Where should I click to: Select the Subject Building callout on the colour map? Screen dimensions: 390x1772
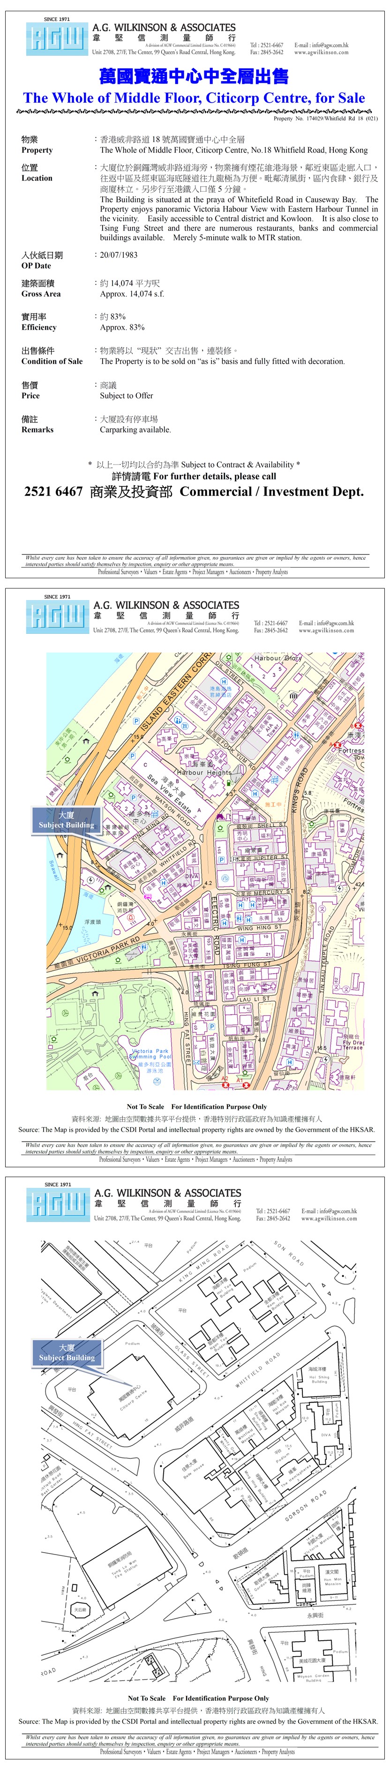66,820
